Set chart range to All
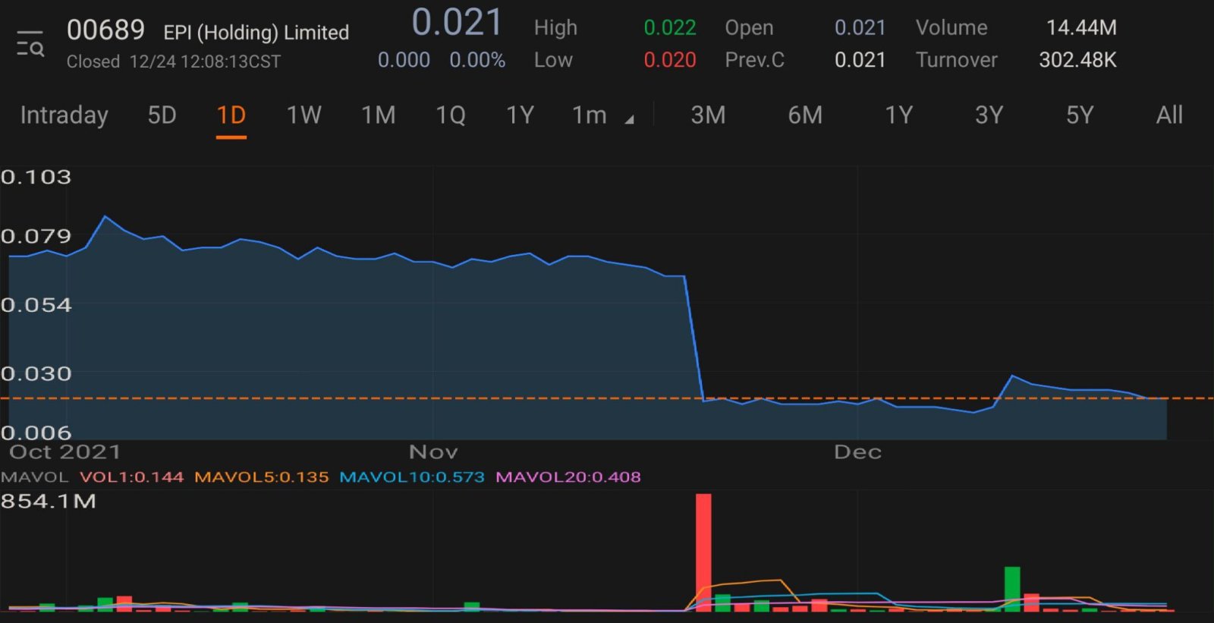1214x623 pixels. [1169, 115]
